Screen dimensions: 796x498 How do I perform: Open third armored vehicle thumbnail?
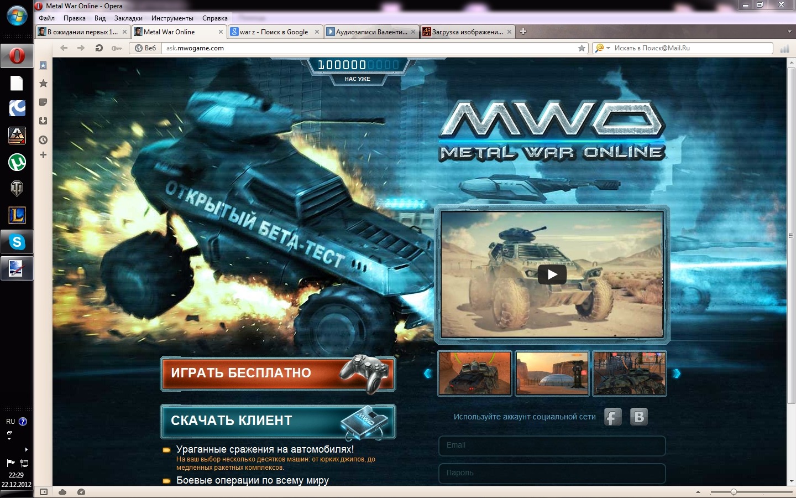[x=630, y=373]
